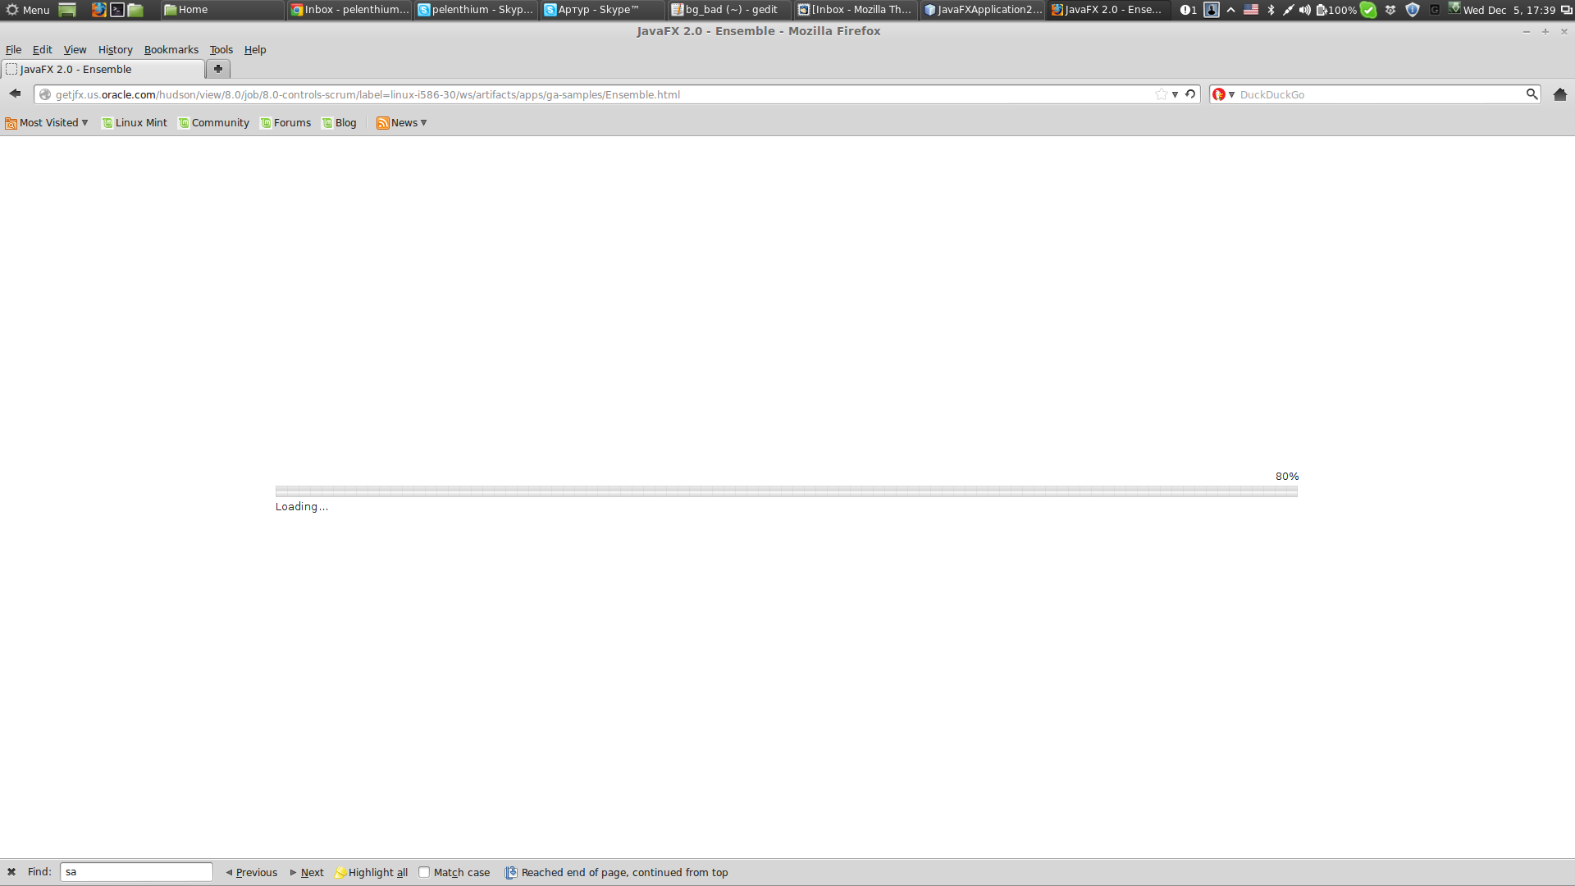Screen dimensions: 1575x886
Task: Bookmark page with the star icon
Action: [x=1161, y=94]
